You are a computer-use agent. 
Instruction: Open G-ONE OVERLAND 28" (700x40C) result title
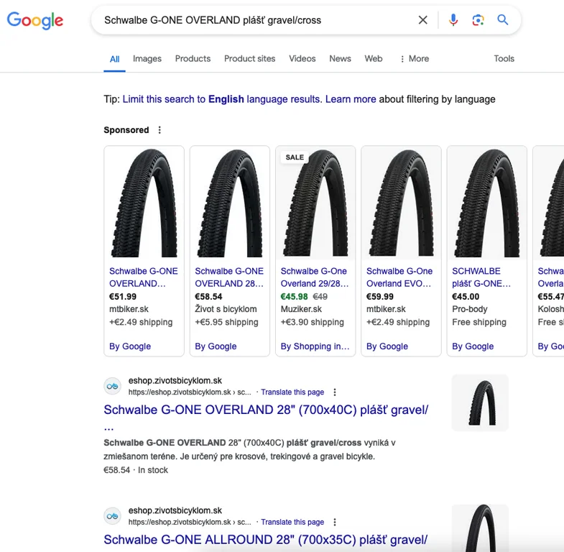click(266, 410)
